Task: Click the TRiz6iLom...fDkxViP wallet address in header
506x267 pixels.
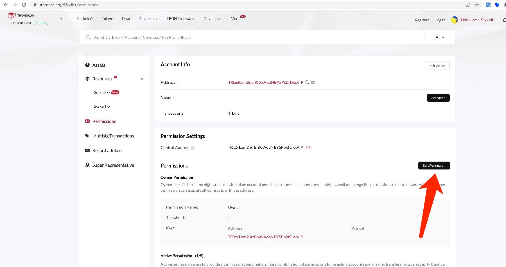Action: click(477, 20)
